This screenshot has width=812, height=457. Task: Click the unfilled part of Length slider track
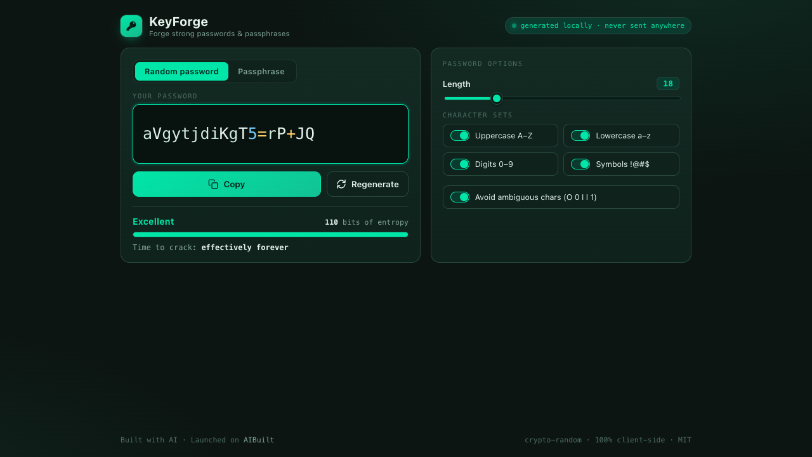click(591, 98)
